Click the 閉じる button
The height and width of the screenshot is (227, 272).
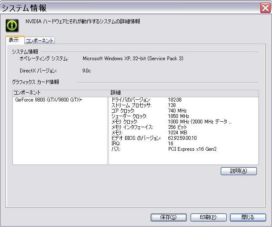[x=248, y=217]
